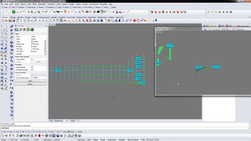The height and width of the screenshot is (141, 251).
Task: Click the New file icon in Standard toolbar
Action: pos(3,20)
